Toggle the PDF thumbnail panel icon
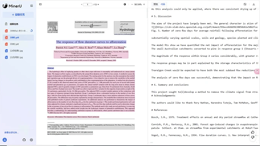Image resolution: width=260 pixels, height=146 pixels. coord(40,4)
